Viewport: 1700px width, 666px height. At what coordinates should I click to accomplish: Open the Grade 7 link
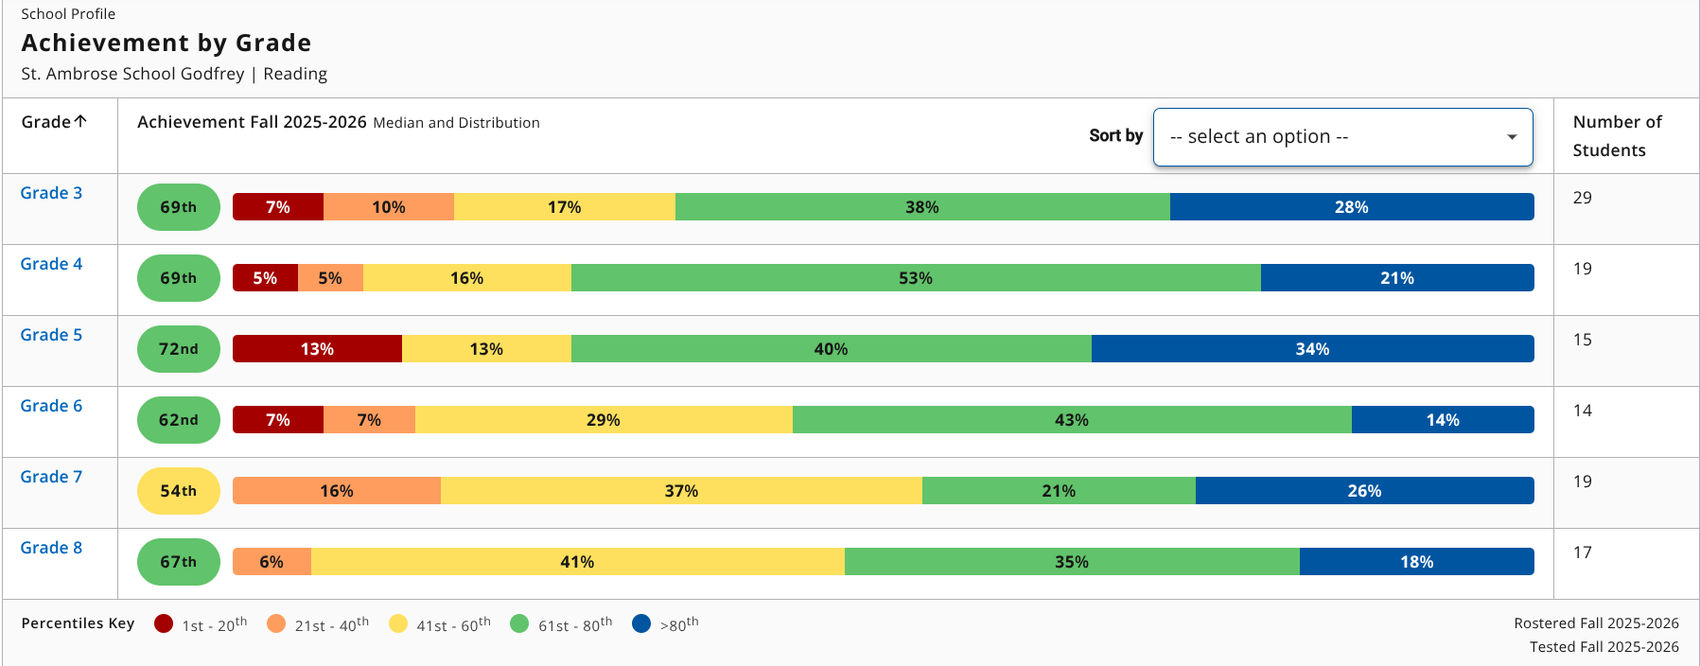click(51, 477)
